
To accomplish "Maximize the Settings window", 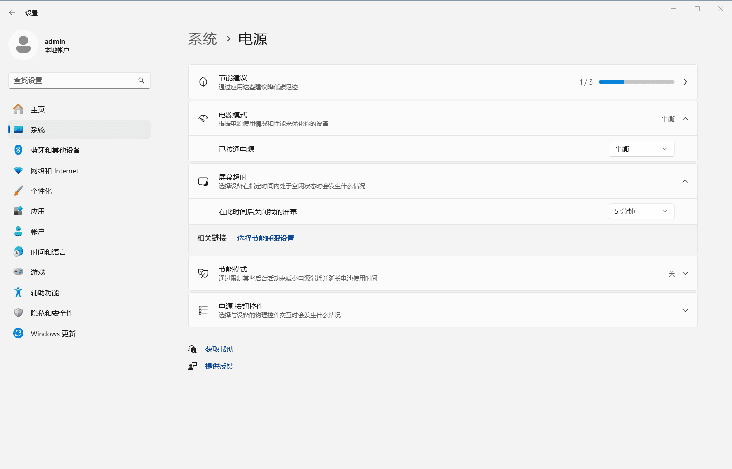I will tap(697, 9).
